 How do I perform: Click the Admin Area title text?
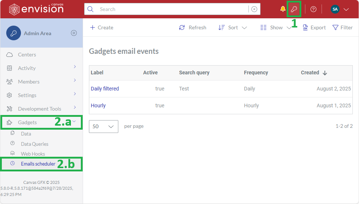37,33
